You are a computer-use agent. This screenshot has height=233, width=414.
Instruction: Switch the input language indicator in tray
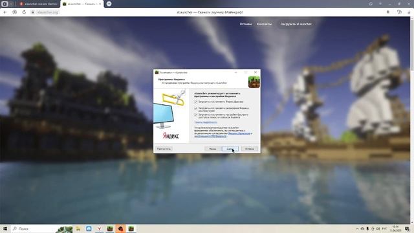coord(384,228)
